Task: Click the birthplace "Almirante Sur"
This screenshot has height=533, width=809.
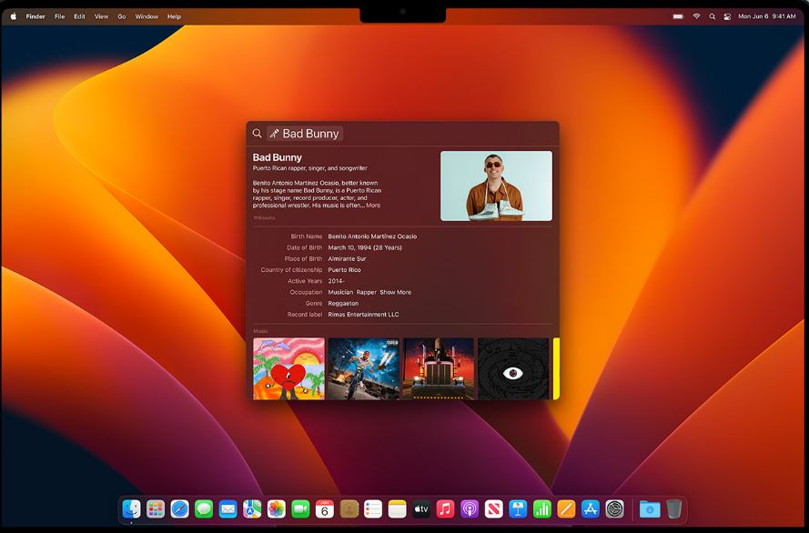Action: [348, 258]
